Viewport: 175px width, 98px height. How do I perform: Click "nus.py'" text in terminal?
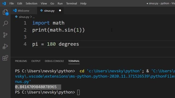[23, 82]
